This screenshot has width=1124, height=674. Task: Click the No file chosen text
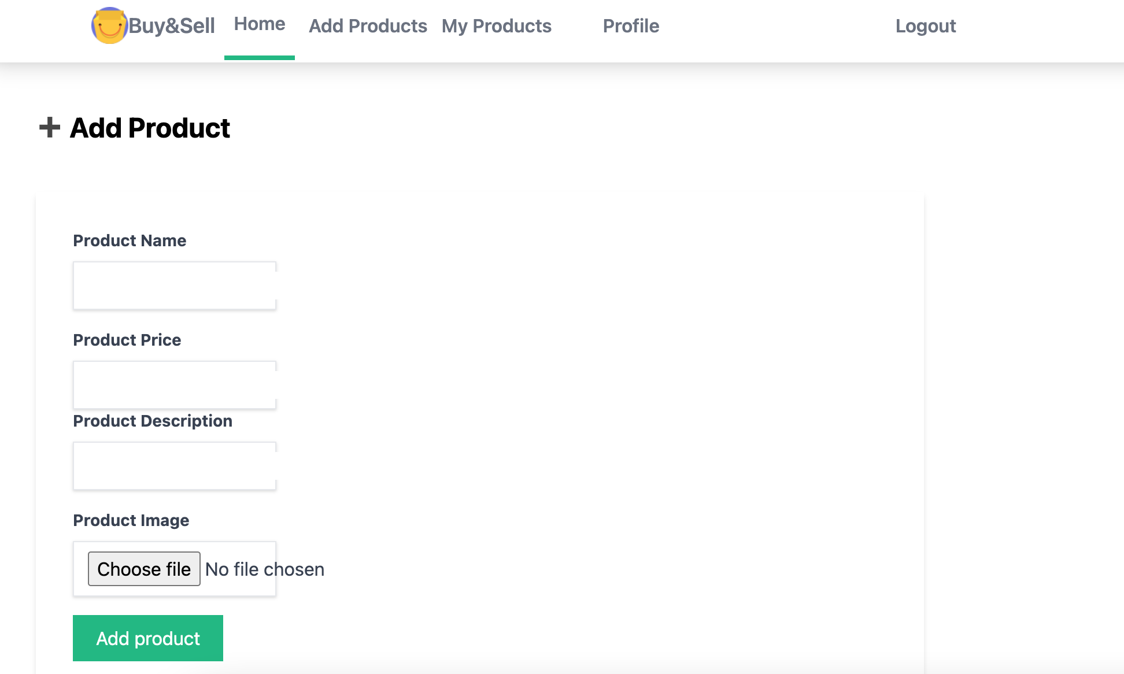coord(264,569)
